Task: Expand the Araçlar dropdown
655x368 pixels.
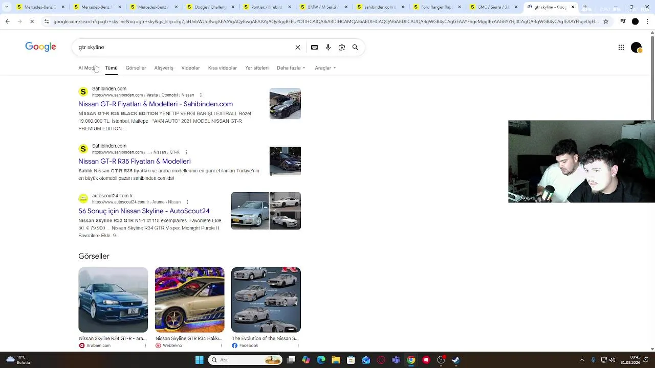Action: [325, 68]
